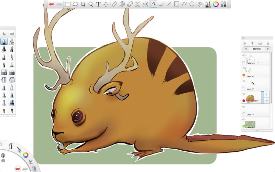Activate the Crop tool
Image resolution: width=275 pixels, height=172 pixels.
coord(83,4)
